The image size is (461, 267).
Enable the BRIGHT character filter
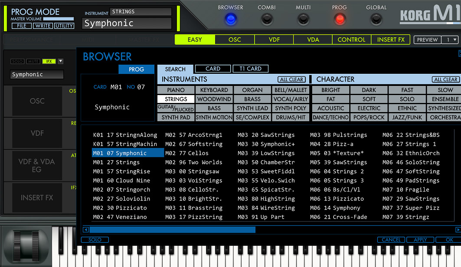point(330,90)
